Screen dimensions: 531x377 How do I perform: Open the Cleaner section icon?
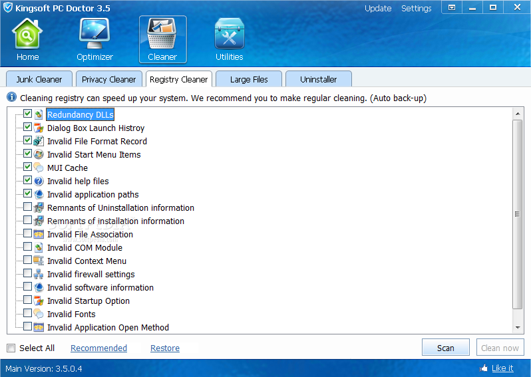pyautogui.click(x=162, y=34)
